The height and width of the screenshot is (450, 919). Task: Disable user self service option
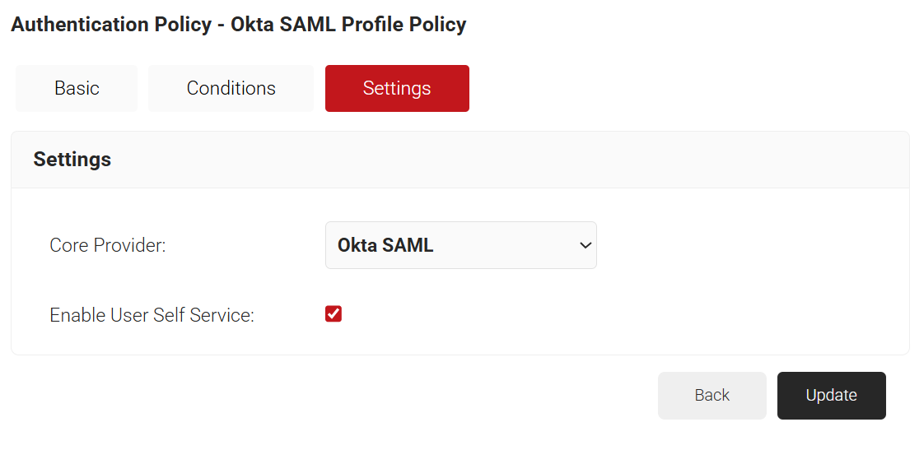(334, 314)
